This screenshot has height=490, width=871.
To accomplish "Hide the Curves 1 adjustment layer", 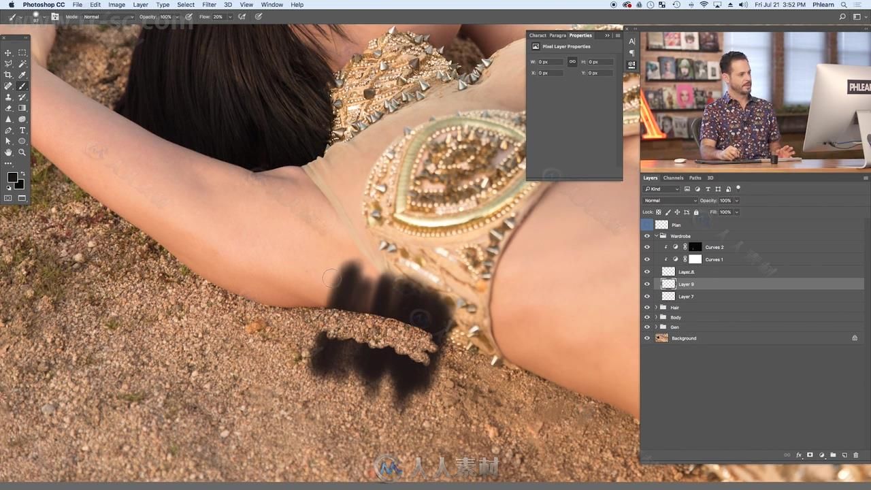I will 647,259.
